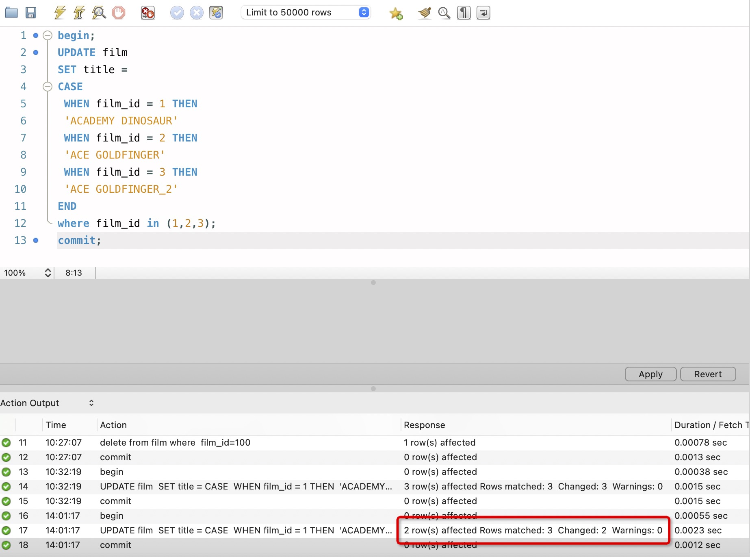Open find panel with magnifier icon

tap(444, 13)
